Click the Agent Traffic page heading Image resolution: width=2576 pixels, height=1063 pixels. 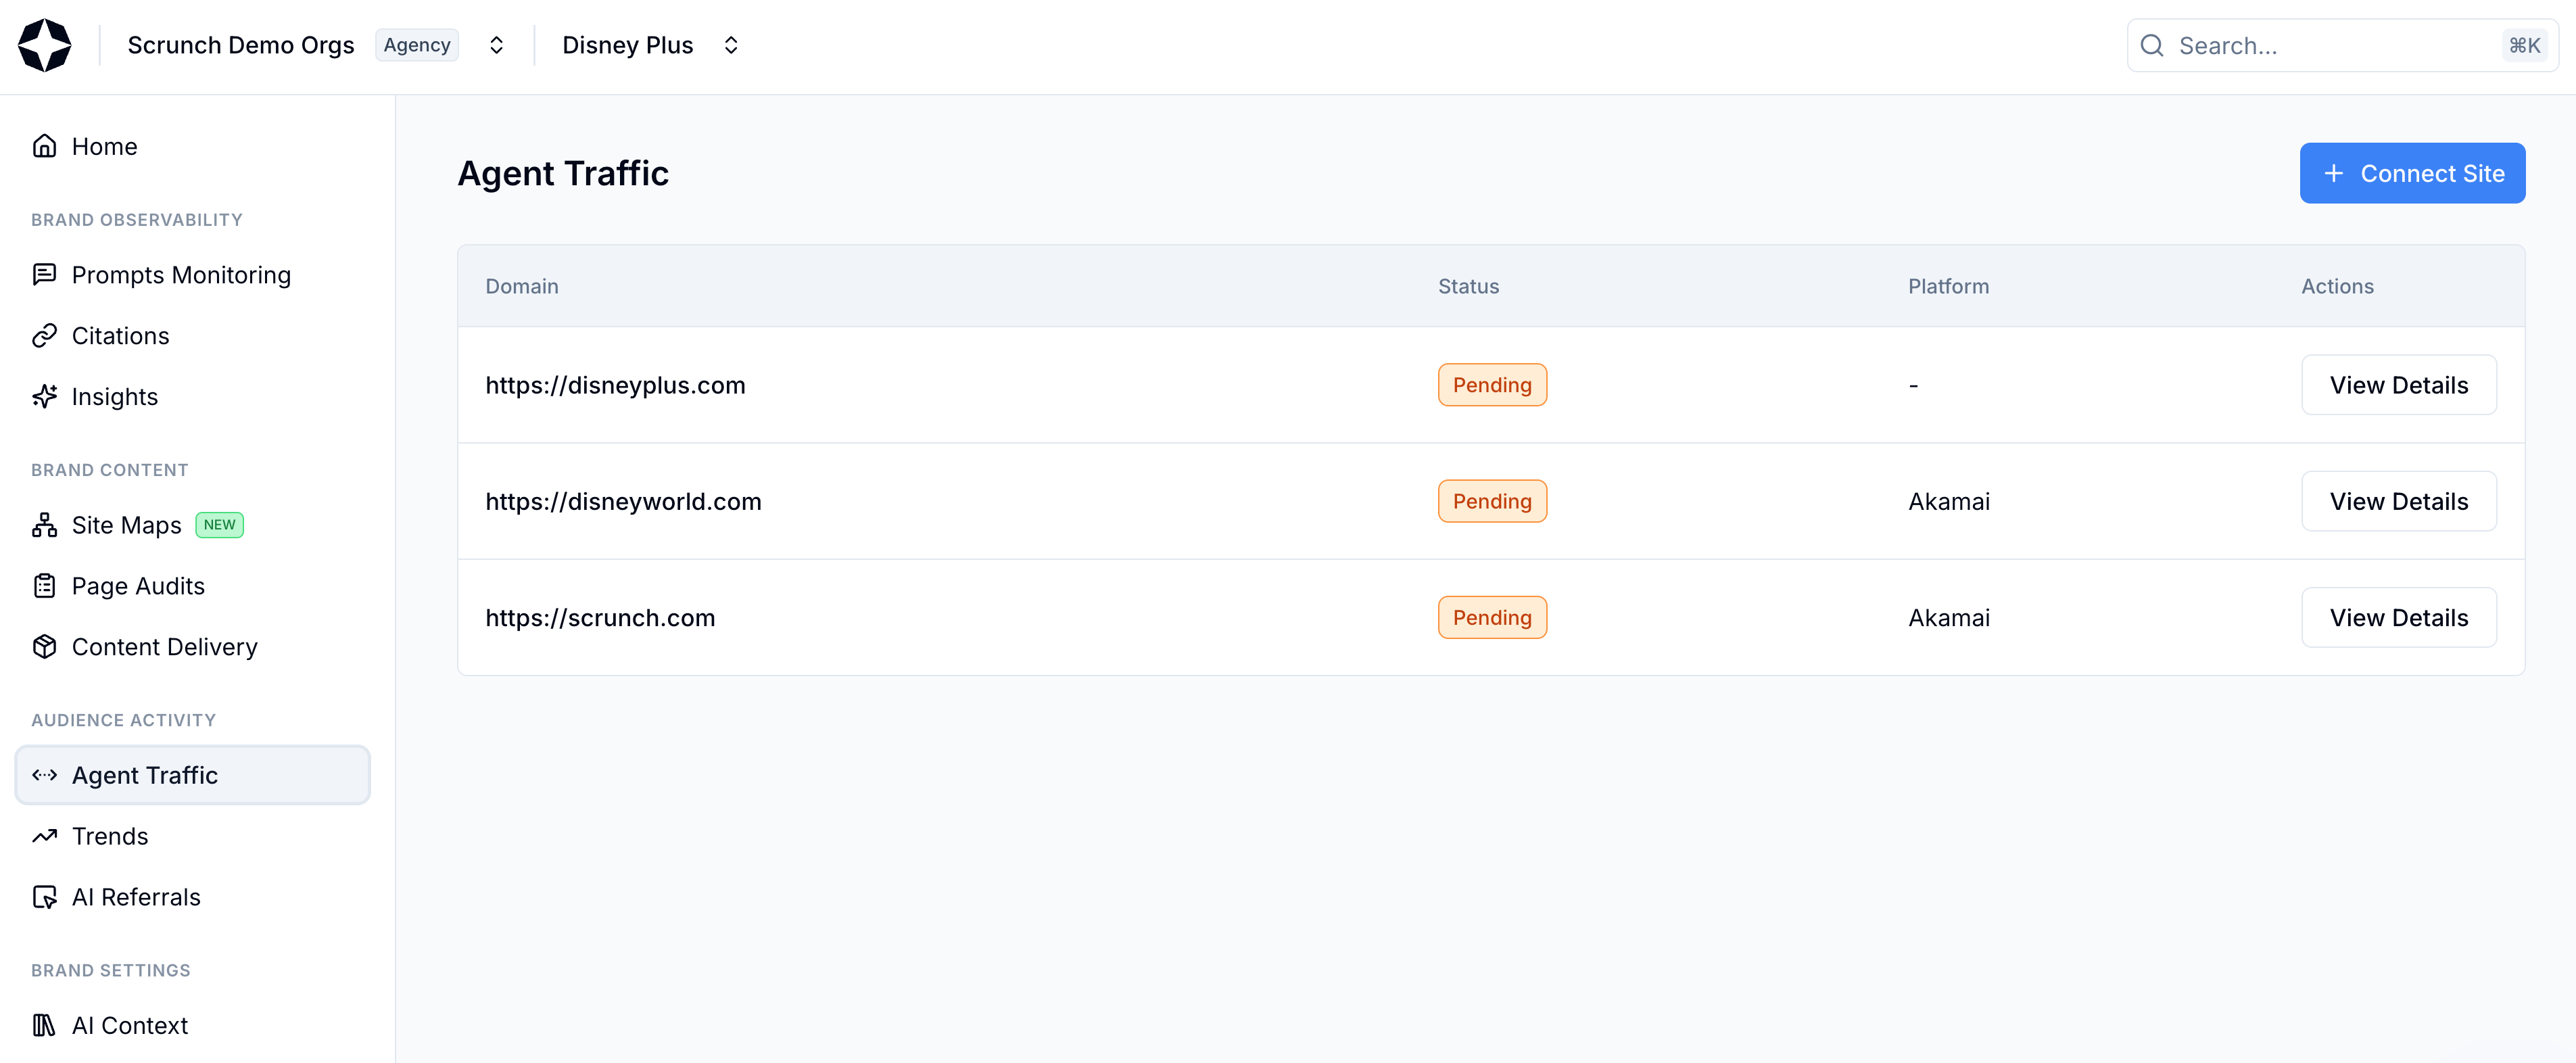click(563, 173)
